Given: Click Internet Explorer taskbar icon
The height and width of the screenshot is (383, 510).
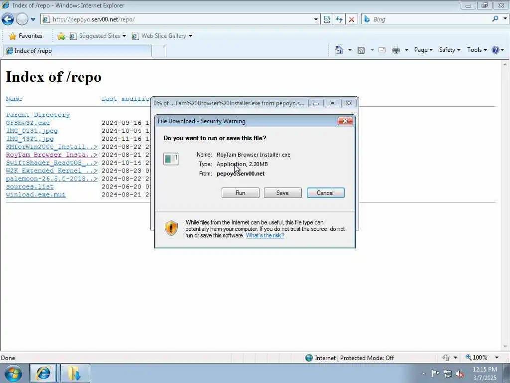Looking at the screenshot, I should pos(43,373).
